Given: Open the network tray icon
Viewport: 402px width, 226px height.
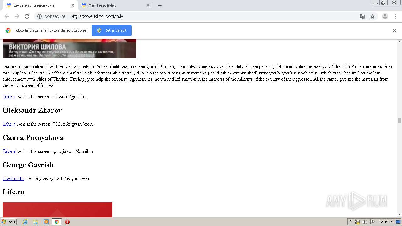Looking at the screenshot, I should coord(357,222).
